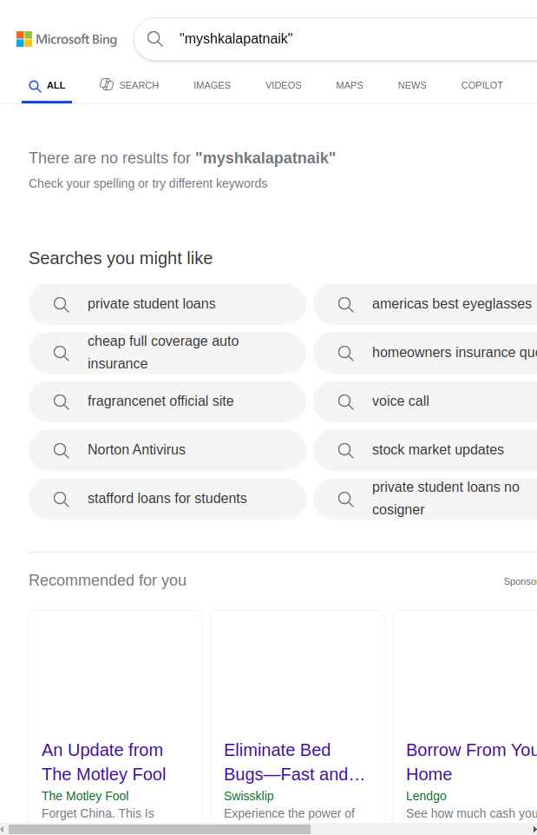Click the "Searches you might like" heading

121,258
